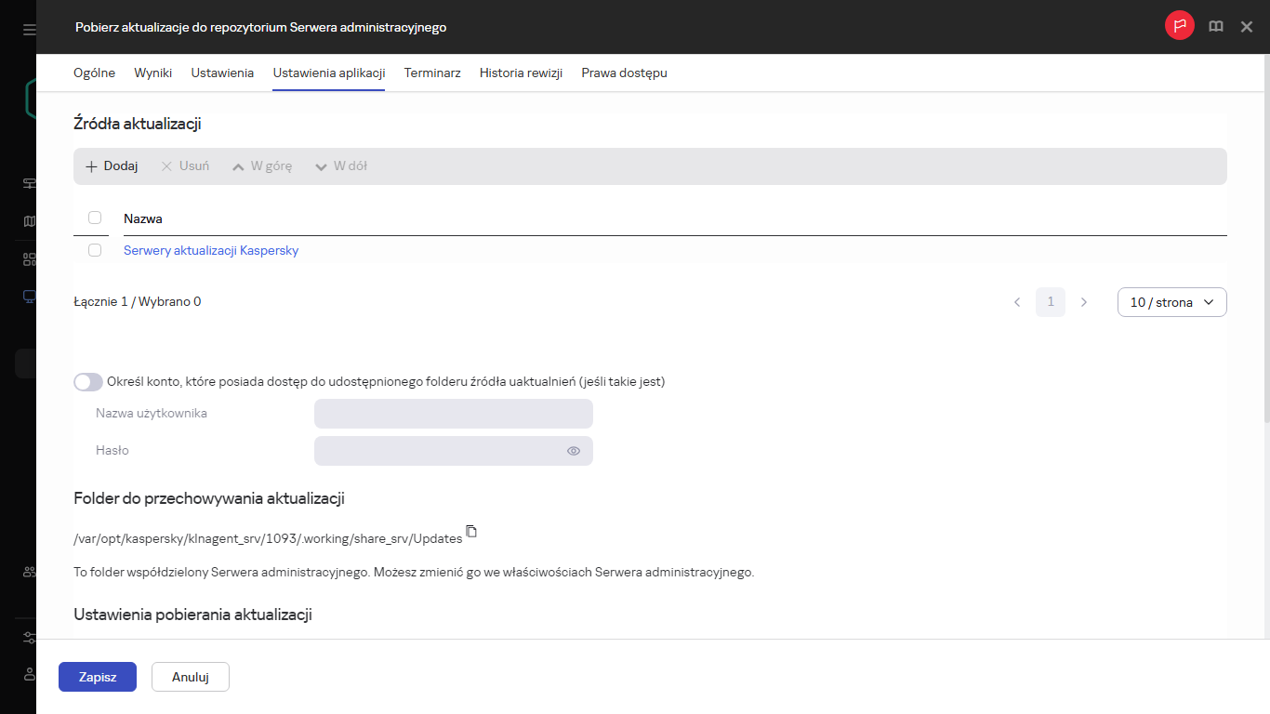Viewport: 1270px width, 714px height.
Task: Click the red flag notifications icon
Action: [x=1179, y=26]
